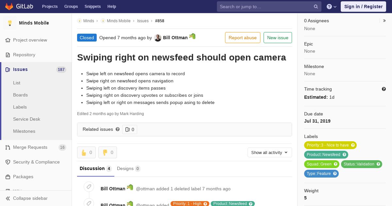The height and width of the screenshot is (206, 392).
Task: Click the Status::Validation label
Action: coord(362,164)
